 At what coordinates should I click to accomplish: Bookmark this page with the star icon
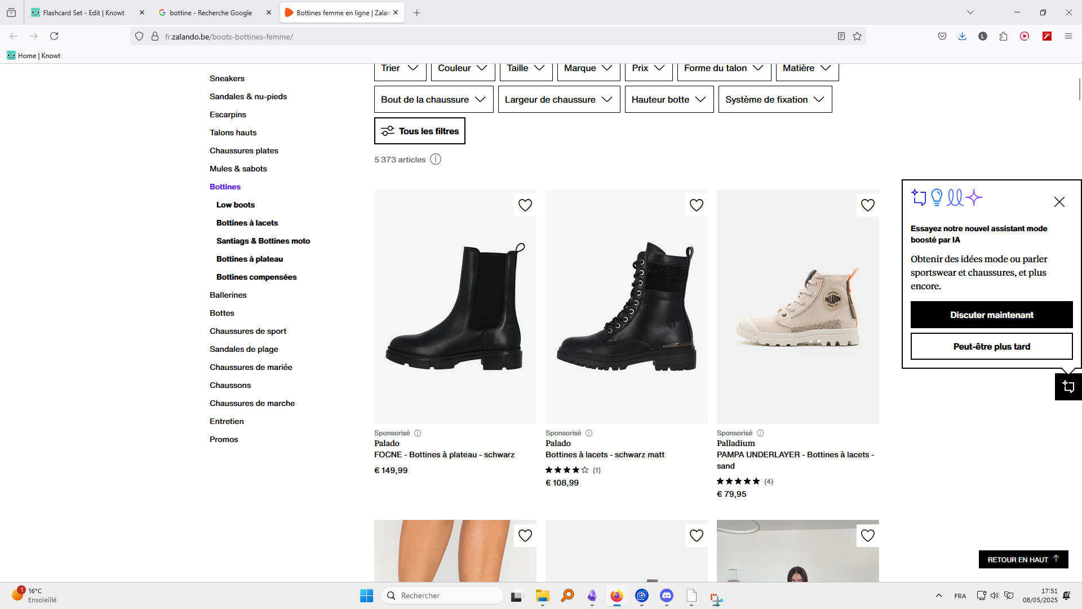coord(857,36)
